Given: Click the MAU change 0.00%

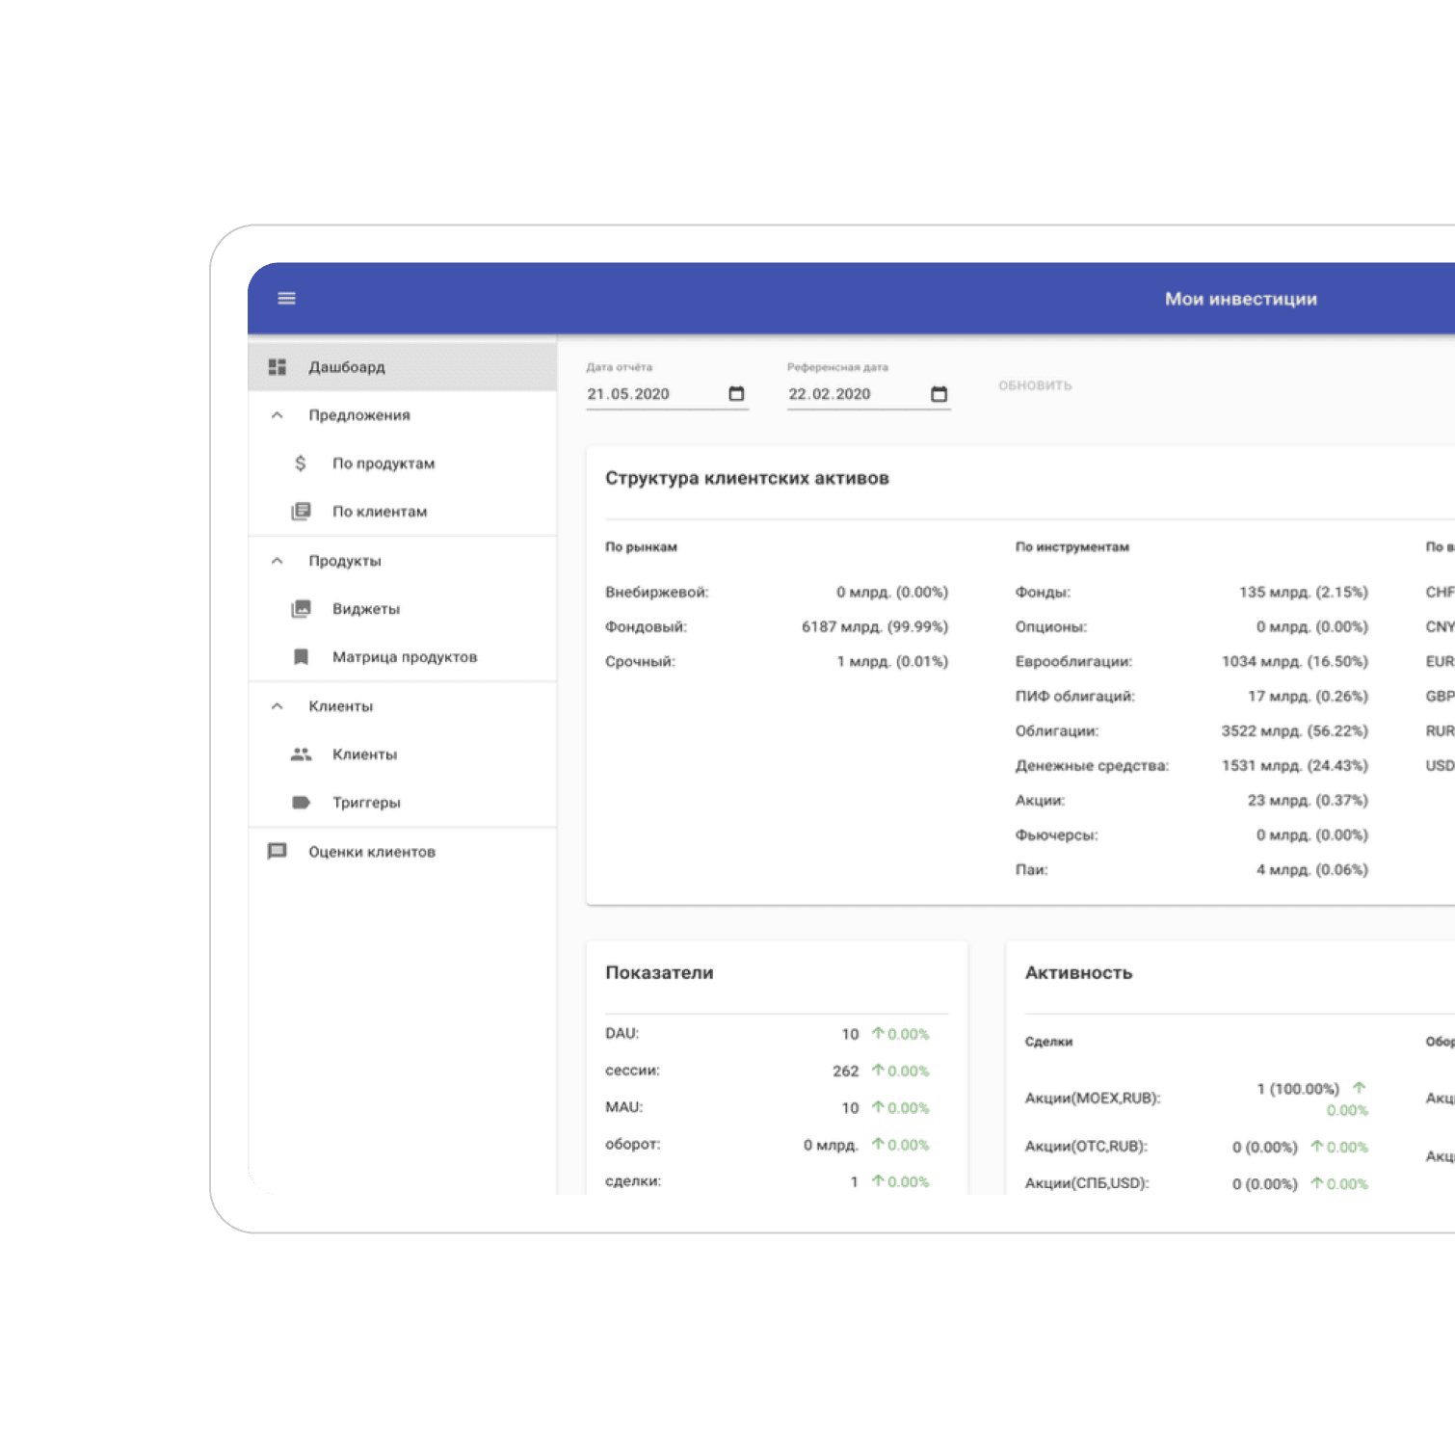Looking at the screenshot, I should [900, 1107].
